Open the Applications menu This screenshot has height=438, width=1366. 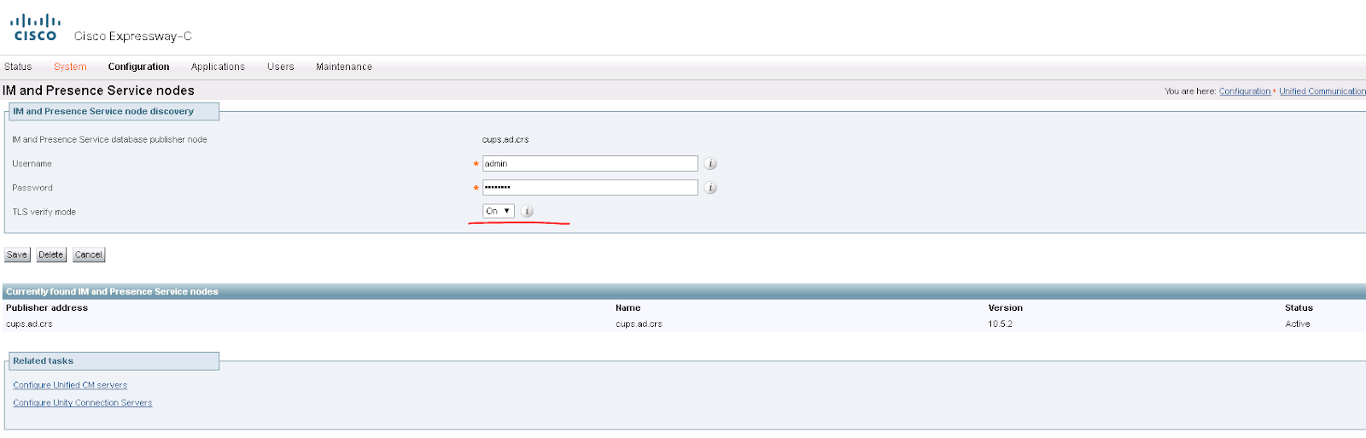click(x=218, y=67)
